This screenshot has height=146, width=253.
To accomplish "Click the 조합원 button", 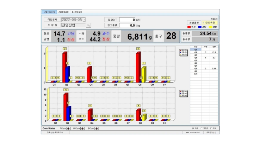I will tap(52, 25).
